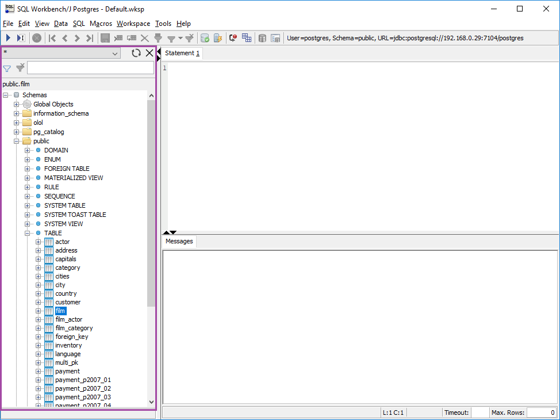Open the Workspace menu

point(133,24)
